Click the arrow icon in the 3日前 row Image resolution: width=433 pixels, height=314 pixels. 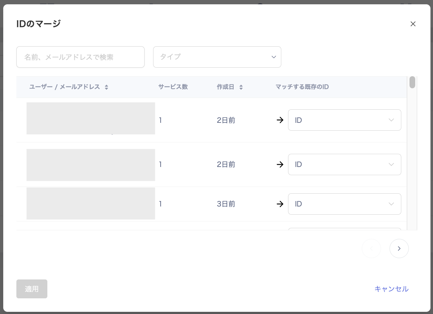(x=280, y=204)
